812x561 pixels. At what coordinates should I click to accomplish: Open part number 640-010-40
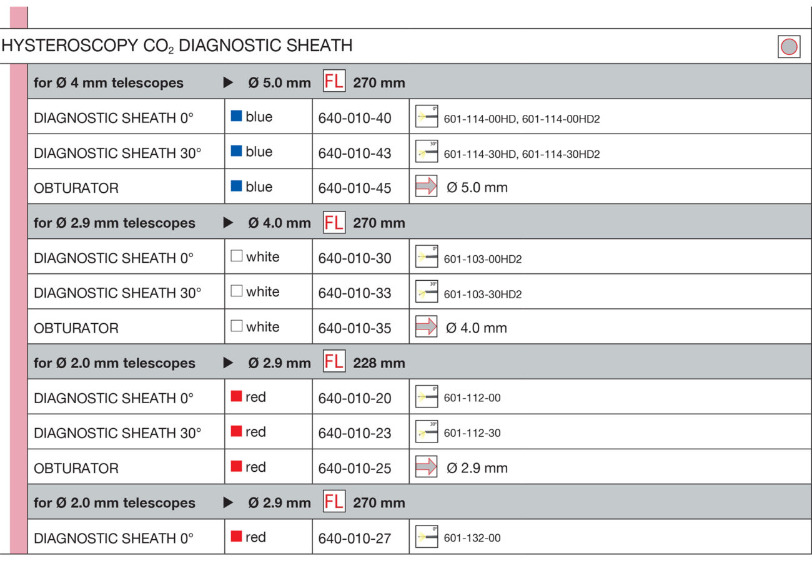(x=355, y=118)
